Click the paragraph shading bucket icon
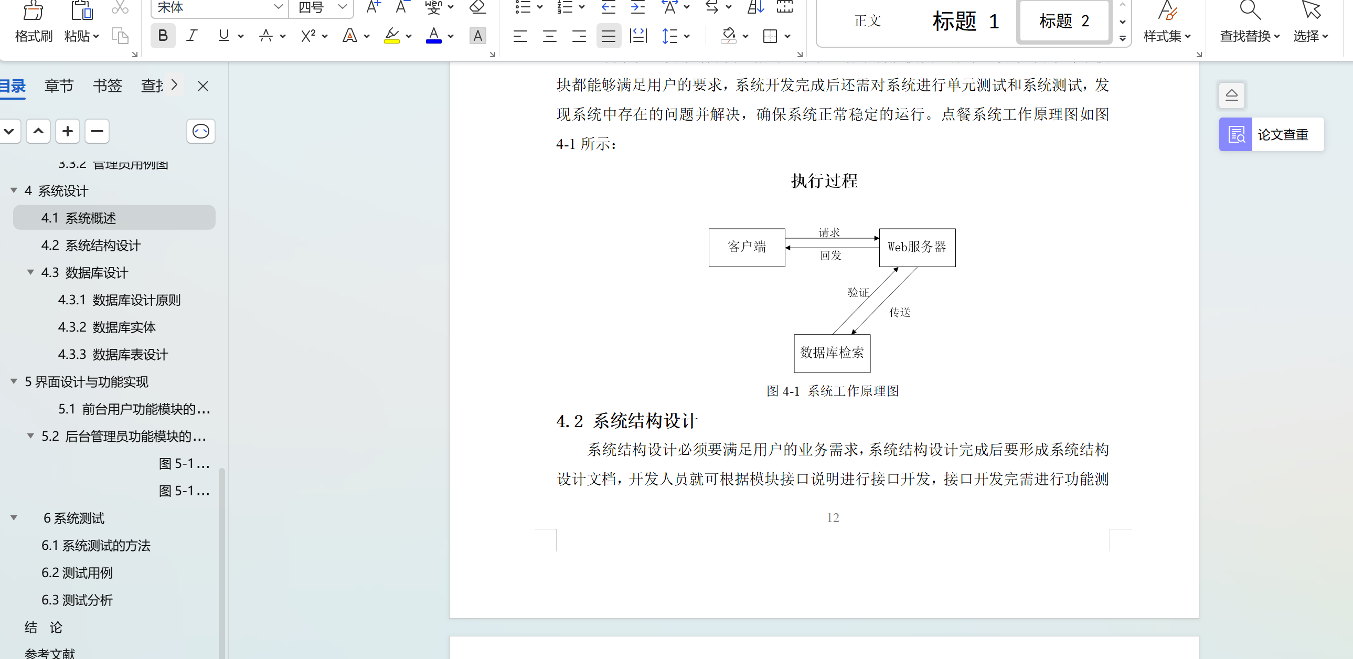This screenshot has width=1353, height=659. [729, 36]
